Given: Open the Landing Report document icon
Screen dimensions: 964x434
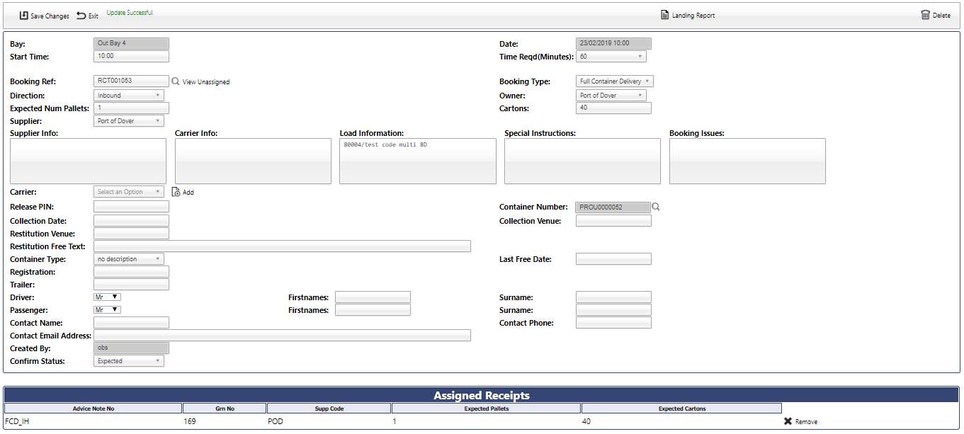Looking at the screenshot, I should pos(664,15).
